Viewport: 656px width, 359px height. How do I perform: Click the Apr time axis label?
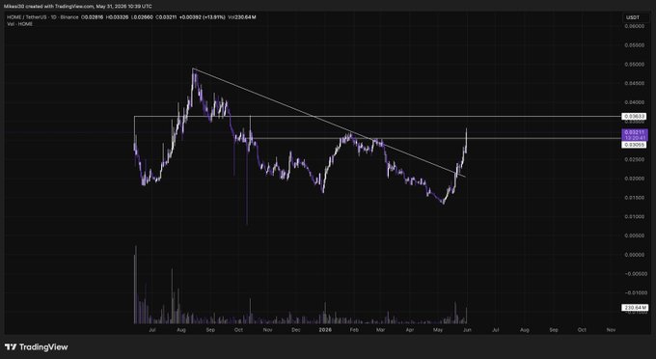(x=410, y=330)
